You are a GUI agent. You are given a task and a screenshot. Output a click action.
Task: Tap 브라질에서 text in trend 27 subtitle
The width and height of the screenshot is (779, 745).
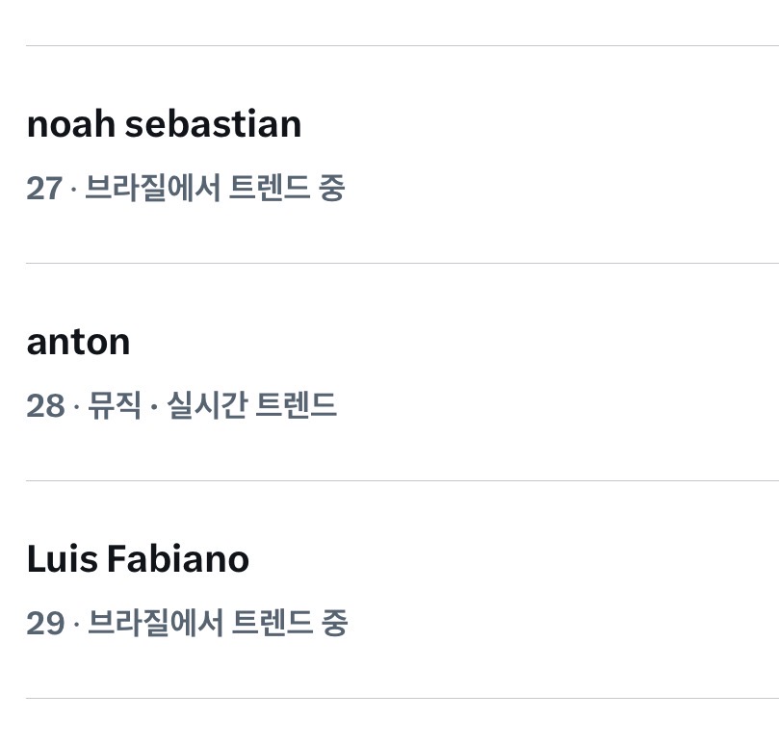152,188
